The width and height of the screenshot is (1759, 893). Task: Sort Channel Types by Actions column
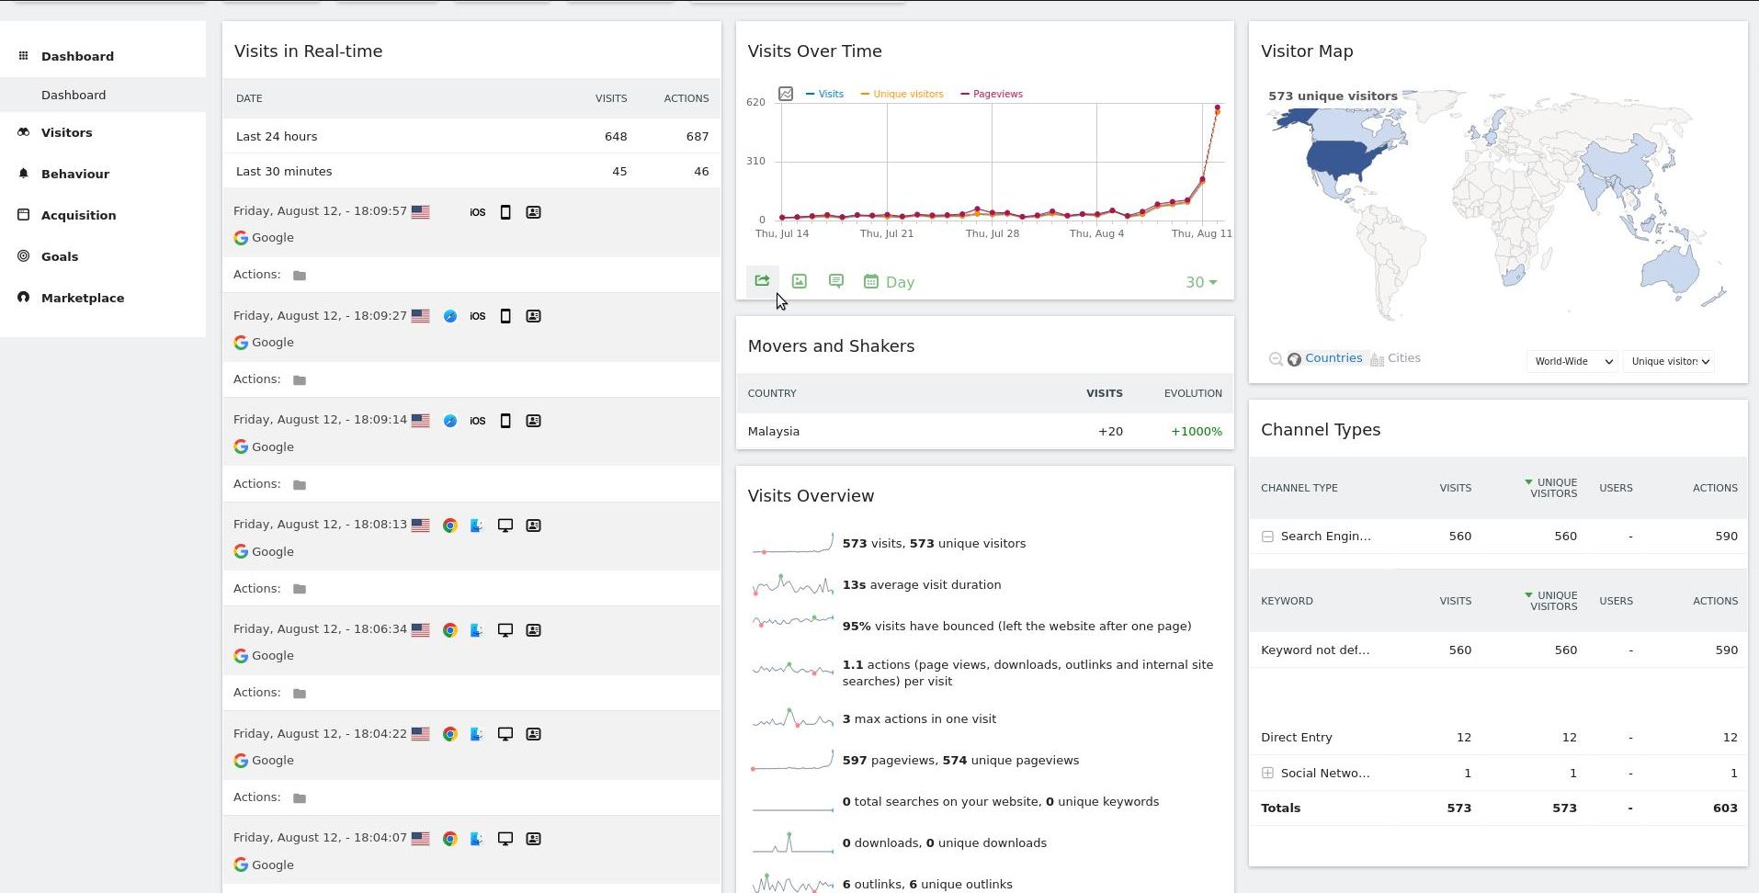click(x=1715, y=488)
